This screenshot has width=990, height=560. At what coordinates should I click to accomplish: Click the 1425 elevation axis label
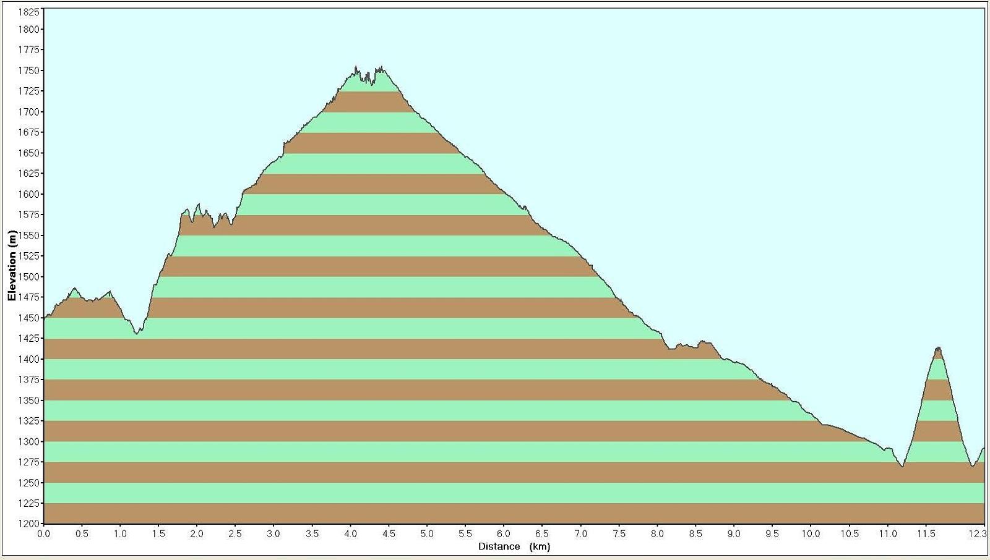[x=29, y=338]
